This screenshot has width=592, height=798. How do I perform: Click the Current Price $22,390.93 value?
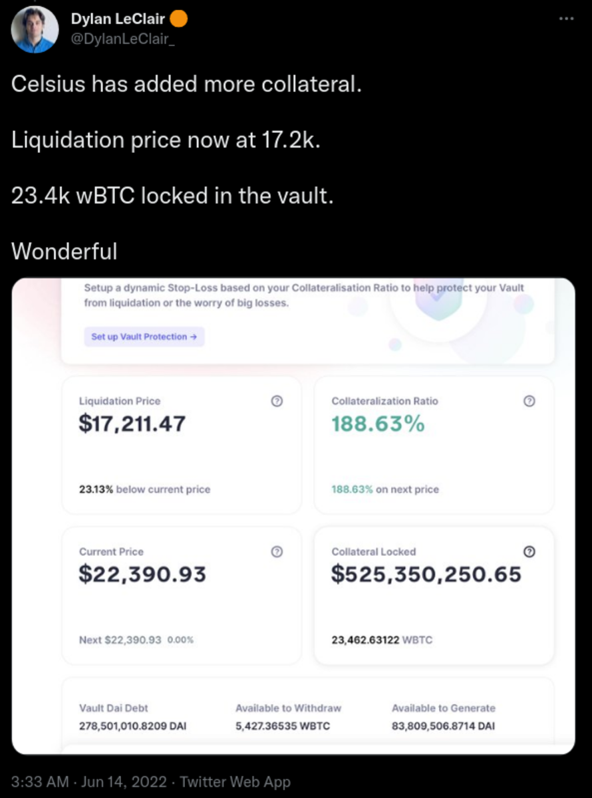142,574
